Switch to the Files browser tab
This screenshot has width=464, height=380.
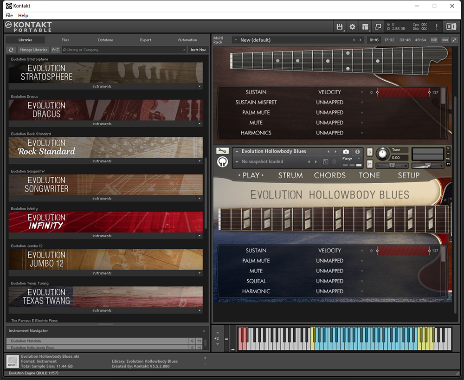pos(65,40)
